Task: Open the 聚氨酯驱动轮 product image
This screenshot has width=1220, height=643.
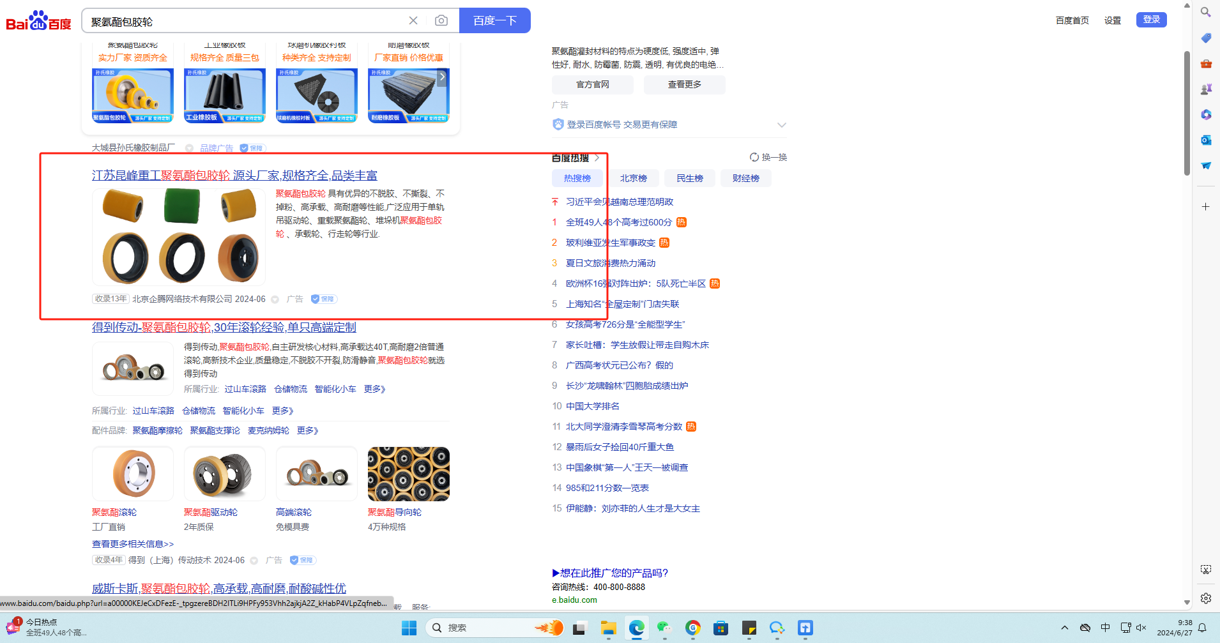Action: (x=225, y=474)
